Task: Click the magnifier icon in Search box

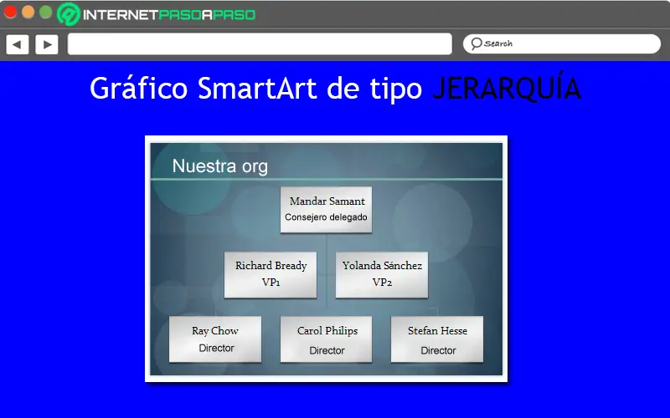Action: tap(476, 43)
